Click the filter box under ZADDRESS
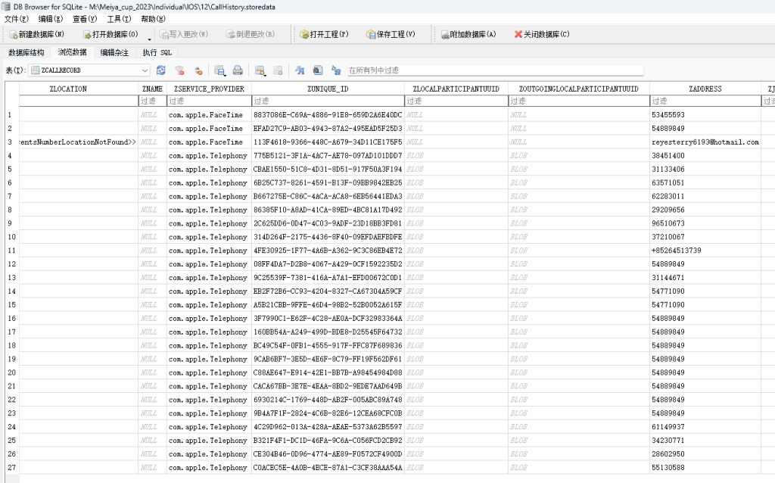The image size is (775, 483). pos(705,101)
